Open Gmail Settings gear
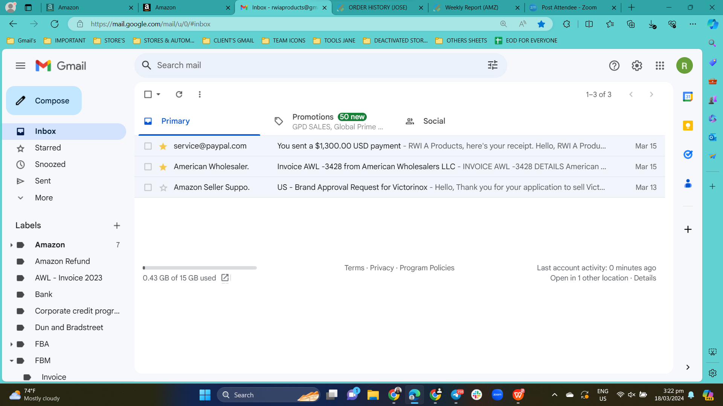723x406 pixels. (x=637, y=66)
